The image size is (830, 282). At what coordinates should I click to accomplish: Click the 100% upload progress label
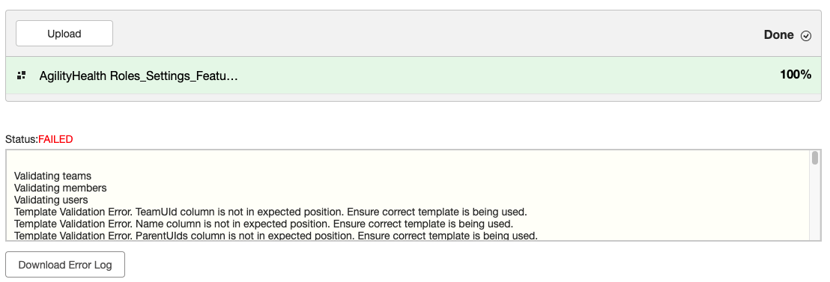point(796,75)
